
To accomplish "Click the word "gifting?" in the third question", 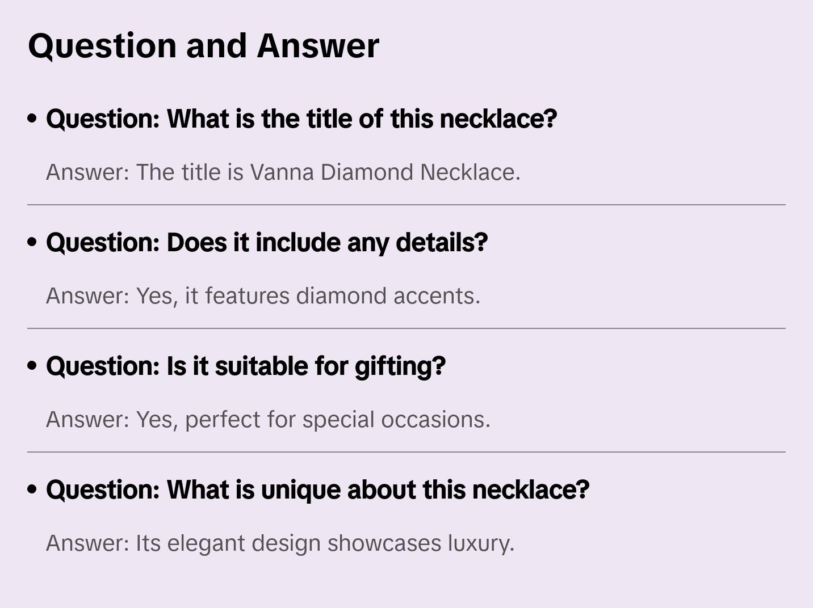I will (x=400, y=366).
